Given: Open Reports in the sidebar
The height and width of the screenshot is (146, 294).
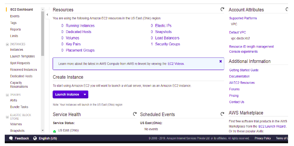Looking at the screenshot, I should (x=15, y=29).
